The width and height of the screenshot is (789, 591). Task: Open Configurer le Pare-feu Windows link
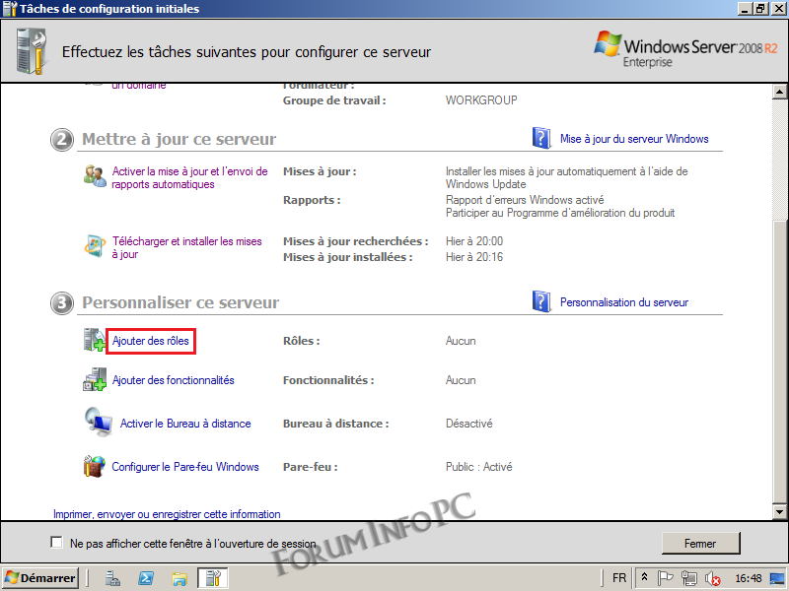click(185, 466)
